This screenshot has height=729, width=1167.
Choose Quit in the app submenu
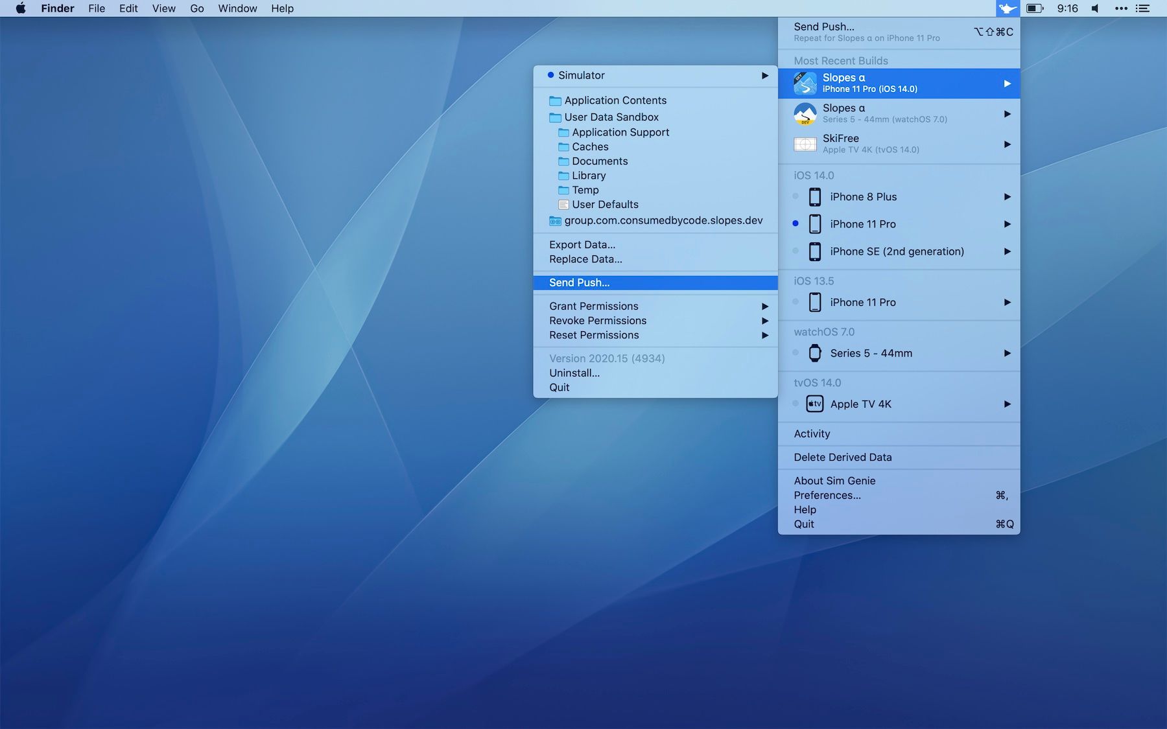(655, 388)
